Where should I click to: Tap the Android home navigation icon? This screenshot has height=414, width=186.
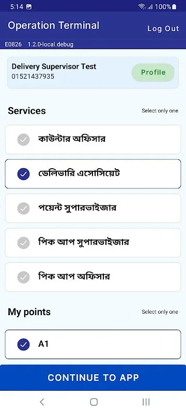(x=94, y=402)
